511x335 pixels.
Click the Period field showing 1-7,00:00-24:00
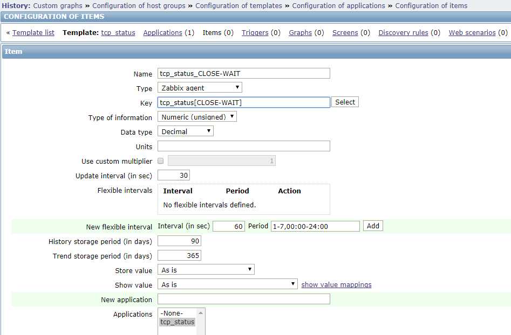pos(315,226)
